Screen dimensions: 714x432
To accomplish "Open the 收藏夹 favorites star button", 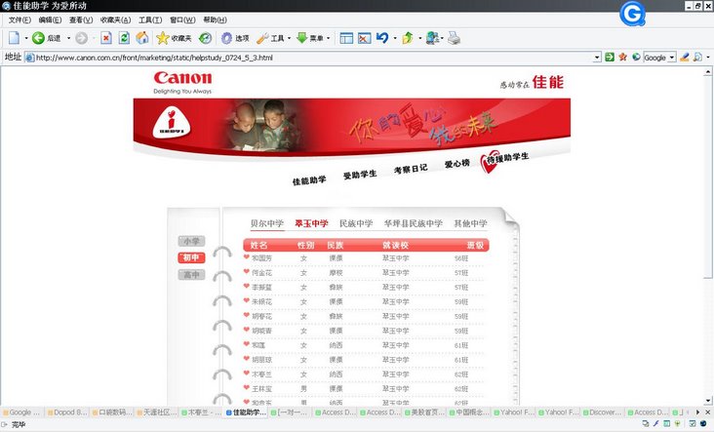I will tap(173, 38).
